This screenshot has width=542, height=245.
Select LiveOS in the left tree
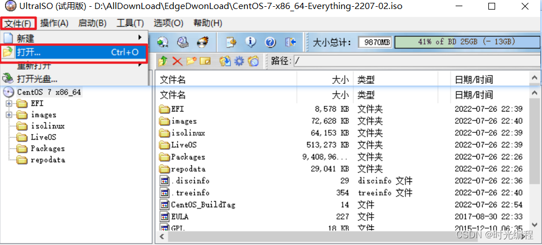(43, 137)
